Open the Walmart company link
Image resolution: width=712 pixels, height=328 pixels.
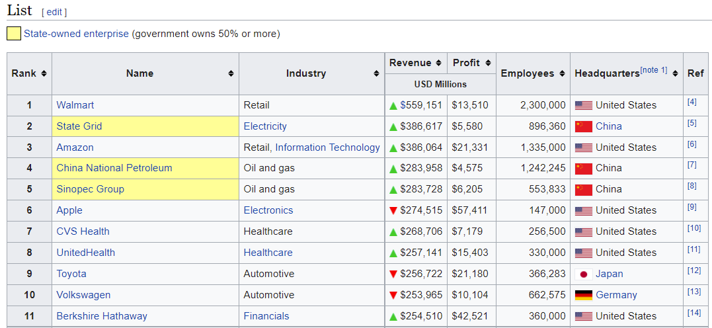pyautogui.click(x=75, y=105)
